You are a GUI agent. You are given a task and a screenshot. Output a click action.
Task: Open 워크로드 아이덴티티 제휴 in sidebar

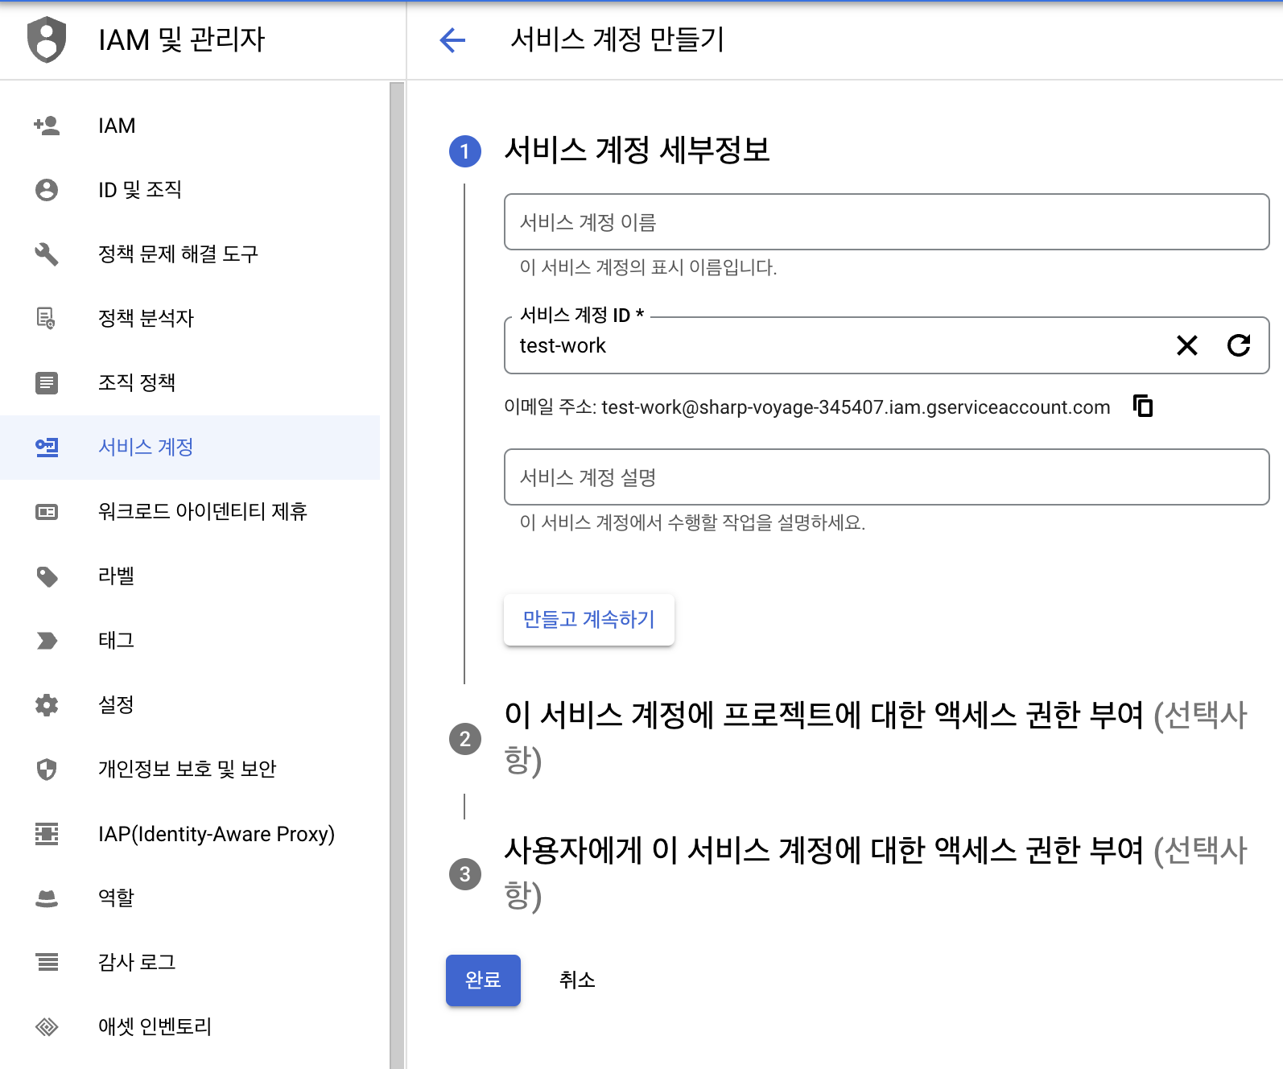(x=202, y=512)
